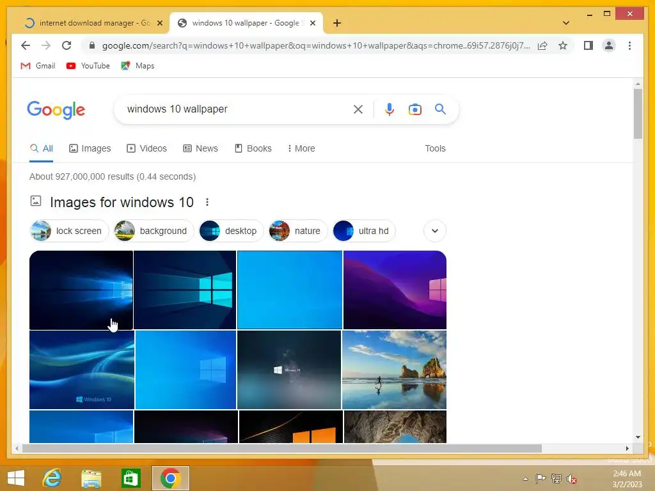Image resolution: width=655 pixels, height=491 pixels.
Task: Open search Tools
Action: tap(435, 148)
